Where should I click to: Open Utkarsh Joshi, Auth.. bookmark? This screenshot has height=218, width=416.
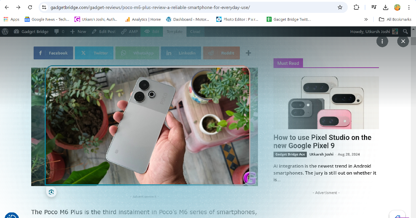click(96, 19)
